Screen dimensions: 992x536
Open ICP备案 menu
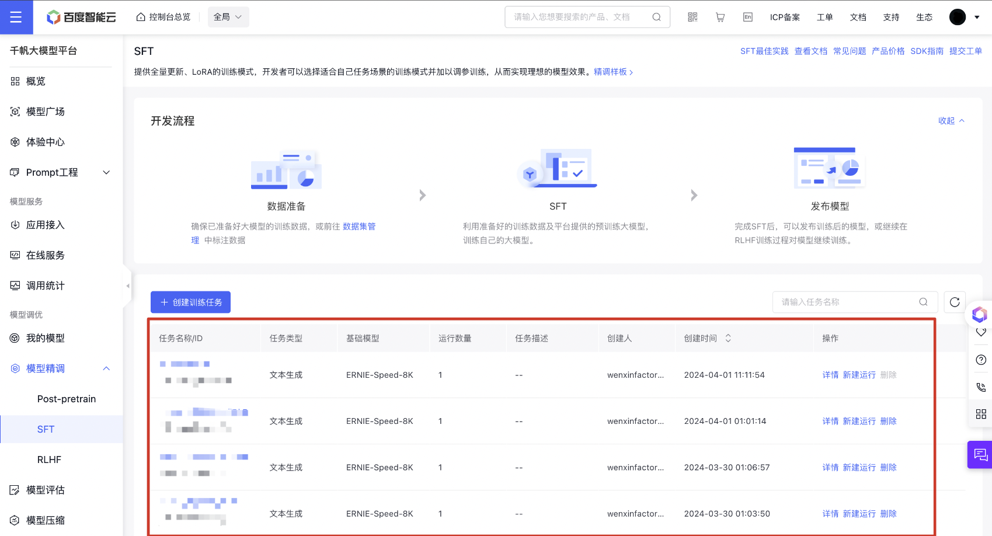(x=785, y=17)
